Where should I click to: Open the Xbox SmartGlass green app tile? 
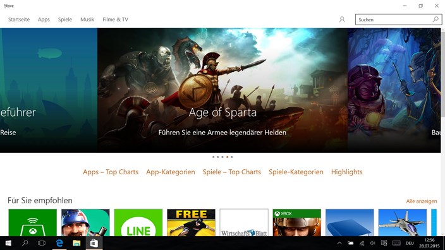(33, 222)
